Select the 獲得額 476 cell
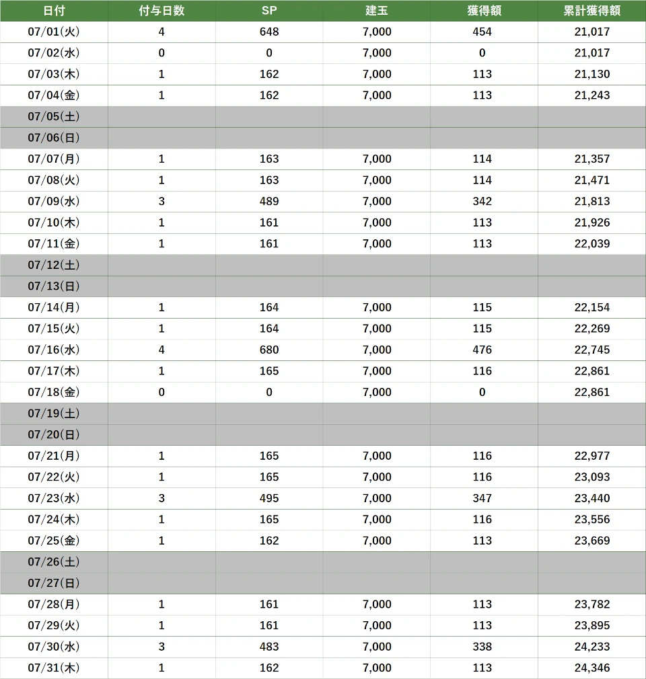The width and height of the screenshot is (646, 679). pos(484,350)
